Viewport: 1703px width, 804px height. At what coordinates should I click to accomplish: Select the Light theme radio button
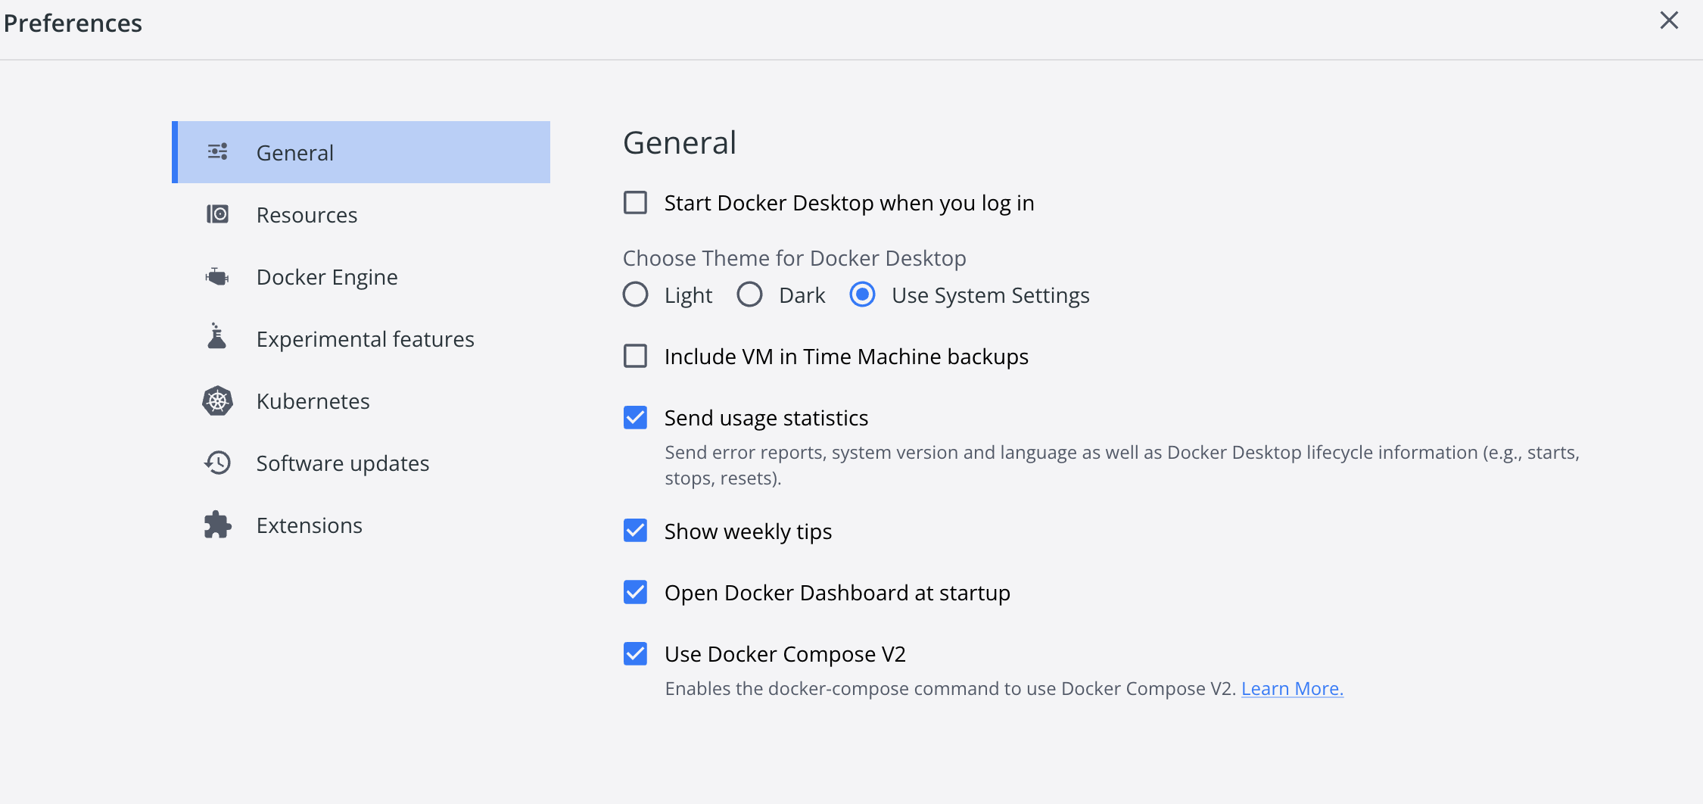[635, 294]
